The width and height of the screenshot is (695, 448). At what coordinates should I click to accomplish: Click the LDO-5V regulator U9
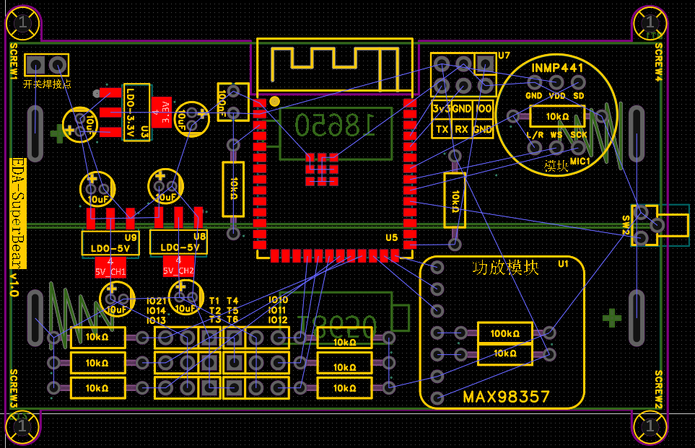[110, 242]
